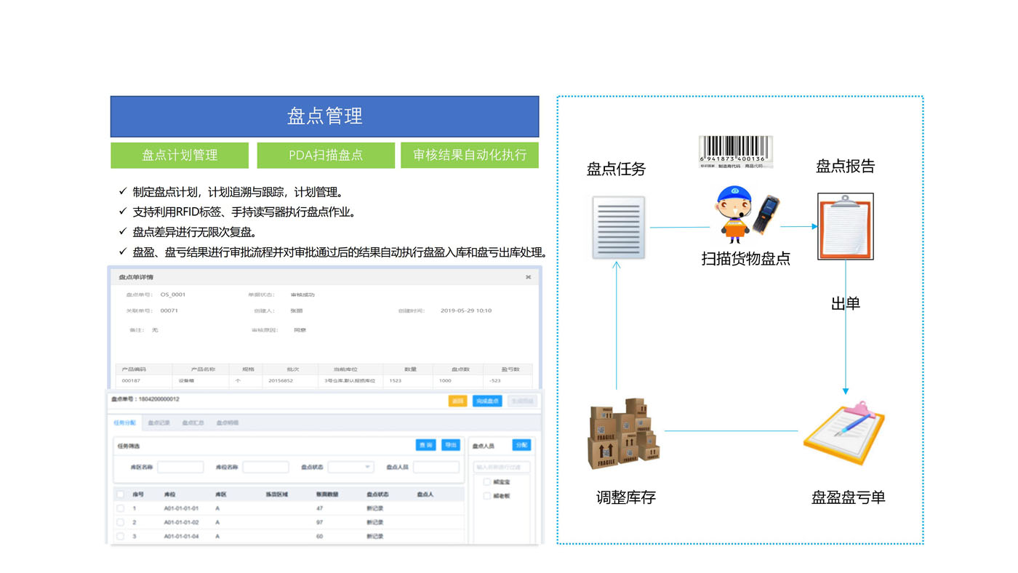1018x573 pixels.
Task: Click the bullet line beginning 制定盘点计划
Action: [x=238, y=193]
